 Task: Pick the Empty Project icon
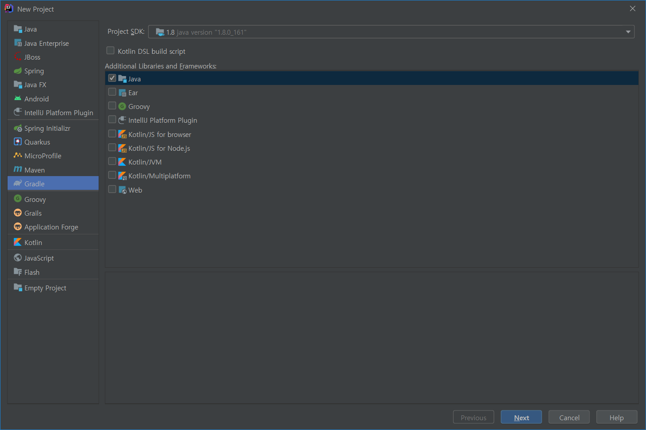coord(18,288)
